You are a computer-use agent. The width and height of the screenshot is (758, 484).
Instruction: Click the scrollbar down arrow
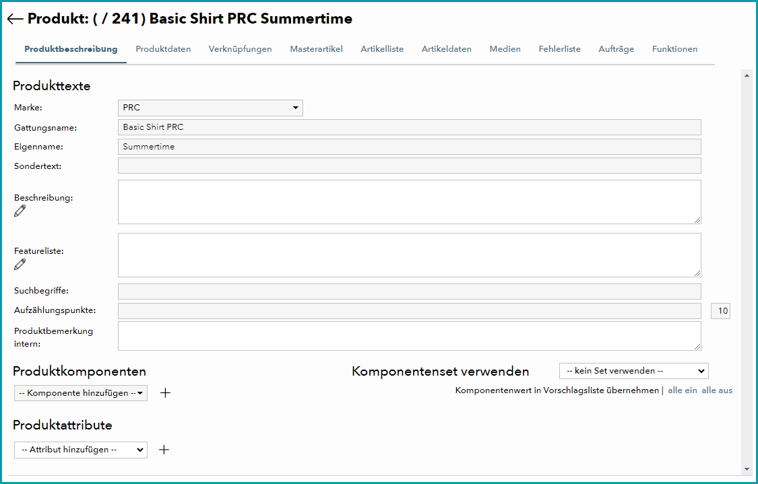(x=747, y=469)
